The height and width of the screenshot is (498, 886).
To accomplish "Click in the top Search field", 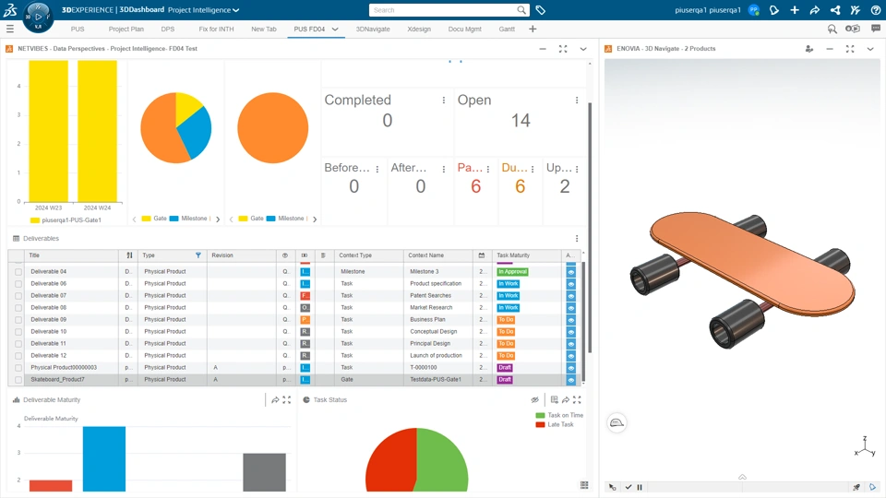I will point(444,10).
